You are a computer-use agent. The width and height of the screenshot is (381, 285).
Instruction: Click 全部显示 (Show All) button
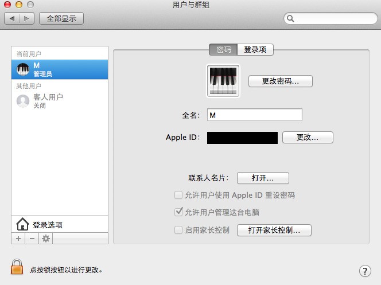point(61,18)
